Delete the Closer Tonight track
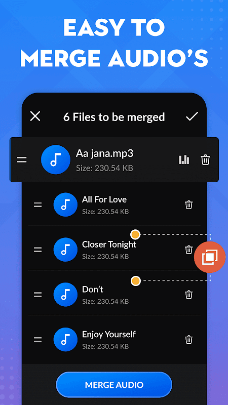The height and width of the screenshot is (405, 228). 188,250
